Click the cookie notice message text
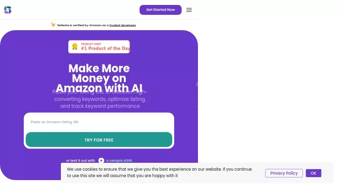The image size is (338, 190). (159, 172)
